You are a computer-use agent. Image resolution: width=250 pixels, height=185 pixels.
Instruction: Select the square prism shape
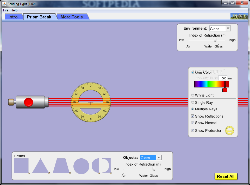point(21,166)
